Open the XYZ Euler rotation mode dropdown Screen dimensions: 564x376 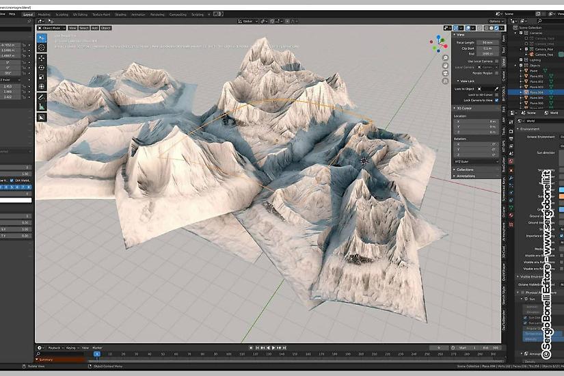pos(476,163)
